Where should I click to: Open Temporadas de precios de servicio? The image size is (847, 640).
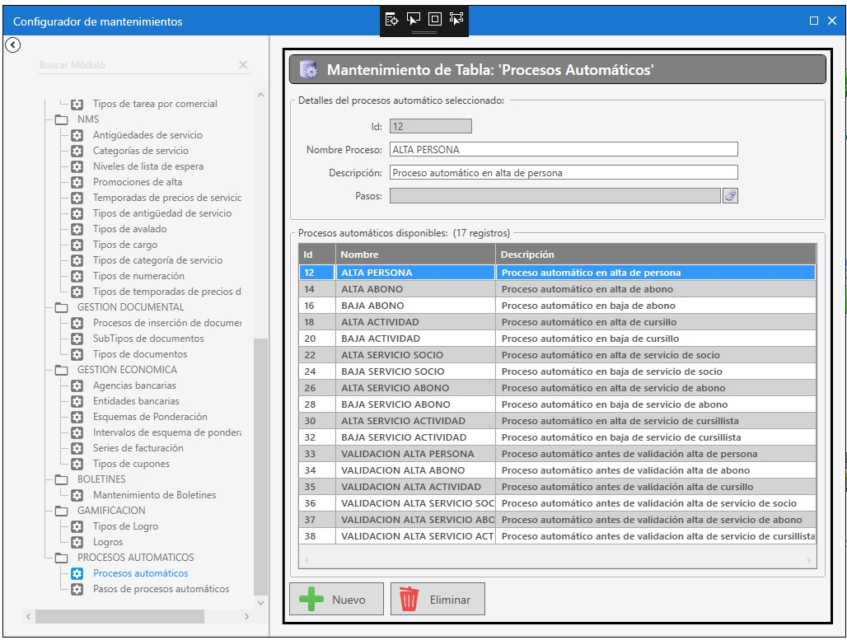pyautogui.click(x=167, y=198)
